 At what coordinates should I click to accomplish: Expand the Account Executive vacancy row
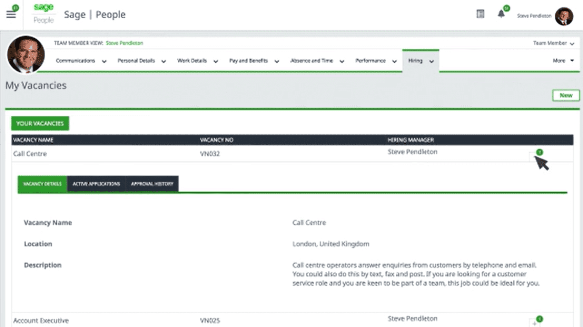pyautogui.click(x=534, y=323)
